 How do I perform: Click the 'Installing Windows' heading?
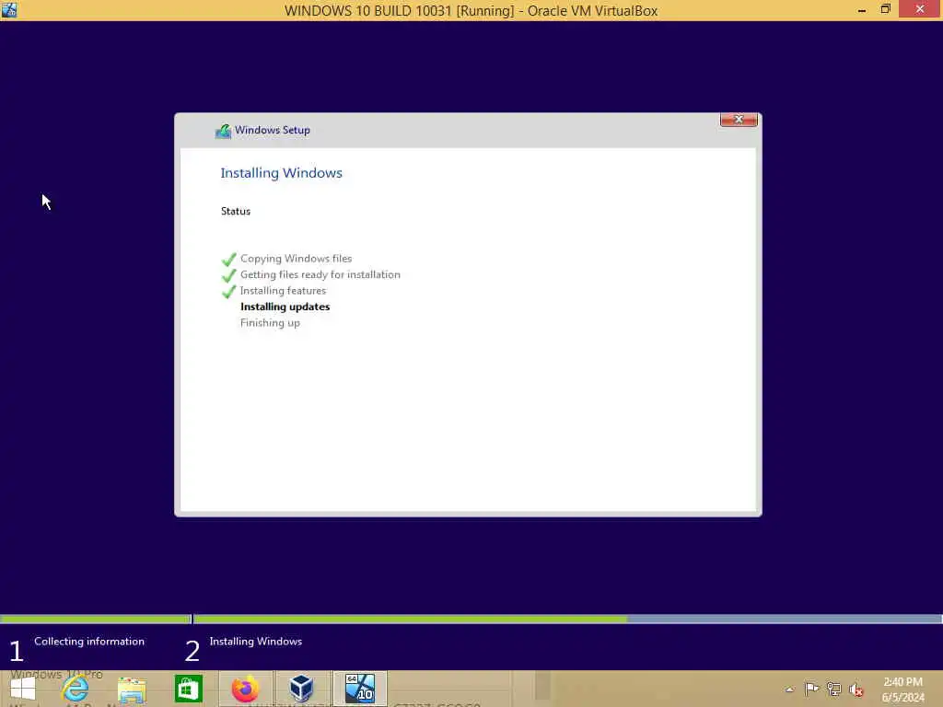pyautogui.click(x=282, y=173)
